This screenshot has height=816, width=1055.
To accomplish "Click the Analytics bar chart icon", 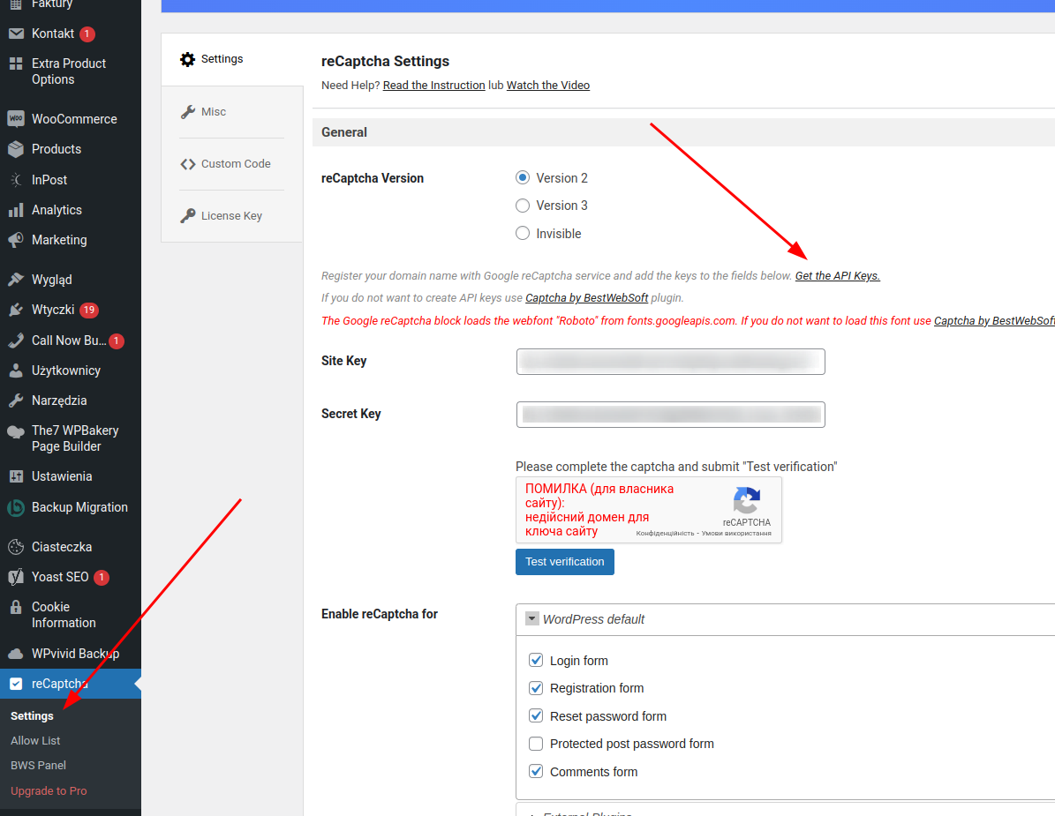I will pos(16,210).
